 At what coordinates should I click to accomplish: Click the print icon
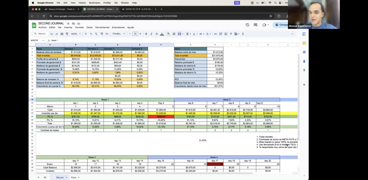pyautogui.click(x=62, y=34)
